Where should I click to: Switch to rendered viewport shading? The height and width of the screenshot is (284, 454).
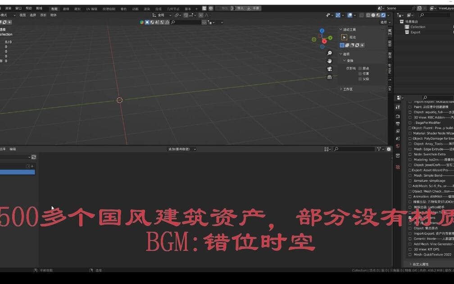click(x=383, y=15)
